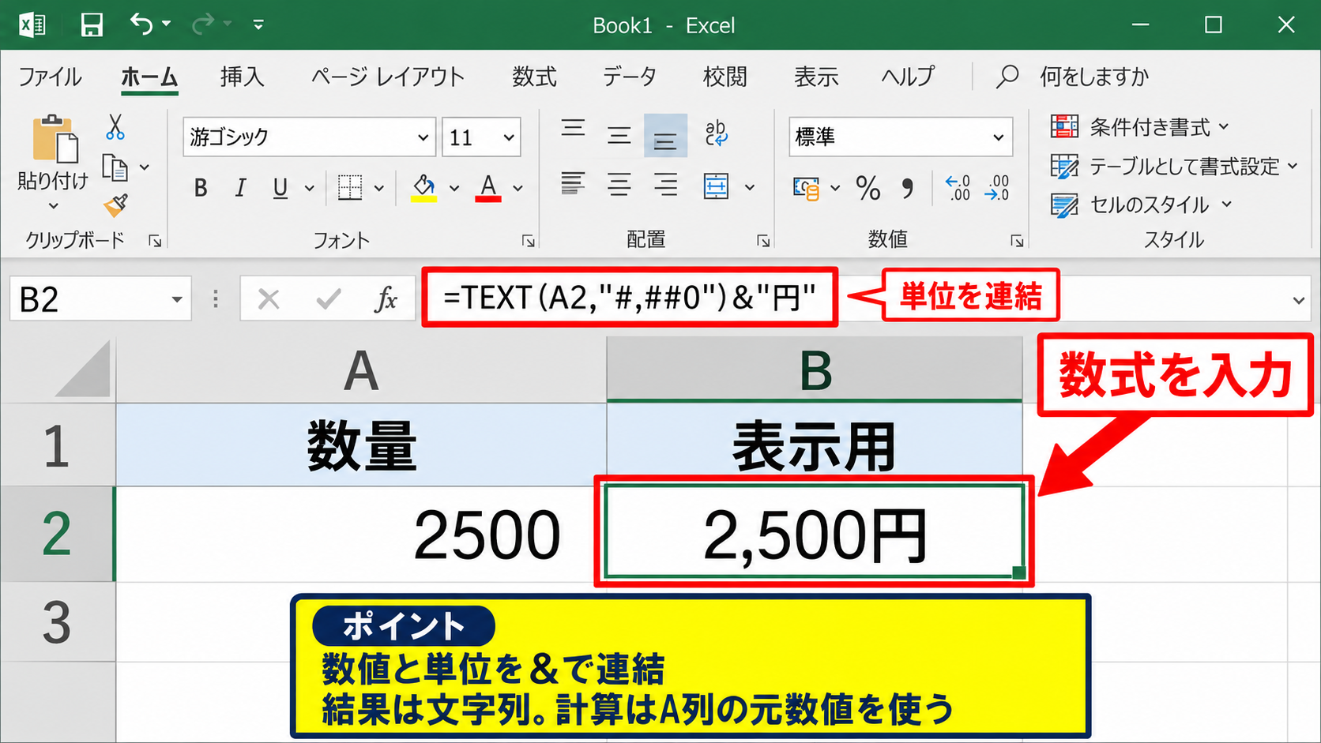Toggle Bottom Align button

[x=665, y=135]
